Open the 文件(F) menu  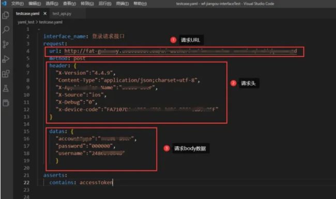pyautogui.click(x=18, y=4)
